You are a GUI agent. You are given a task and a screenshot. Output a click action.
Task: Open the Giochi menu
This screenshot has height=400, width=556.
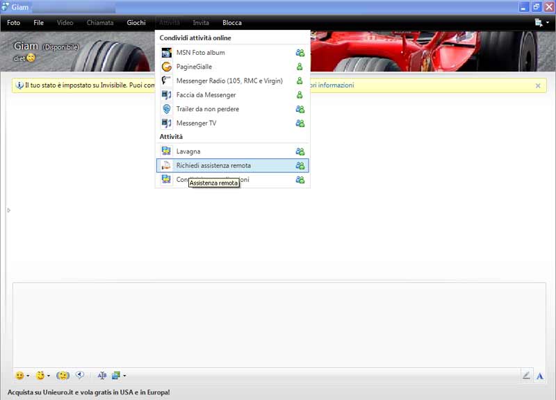click(x=136, y=23)
